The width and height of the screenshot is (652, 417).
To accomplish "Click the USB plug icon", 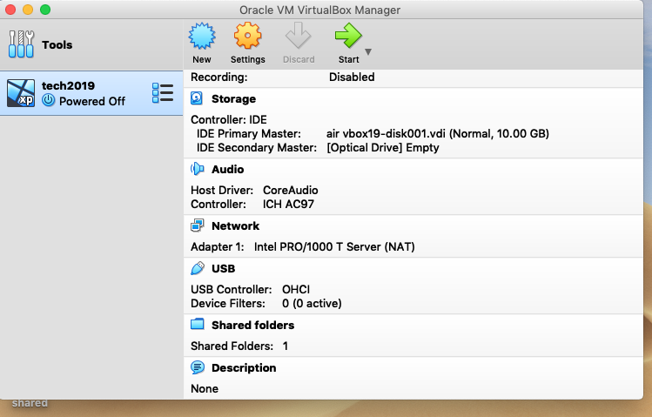I will click(198, 268).
